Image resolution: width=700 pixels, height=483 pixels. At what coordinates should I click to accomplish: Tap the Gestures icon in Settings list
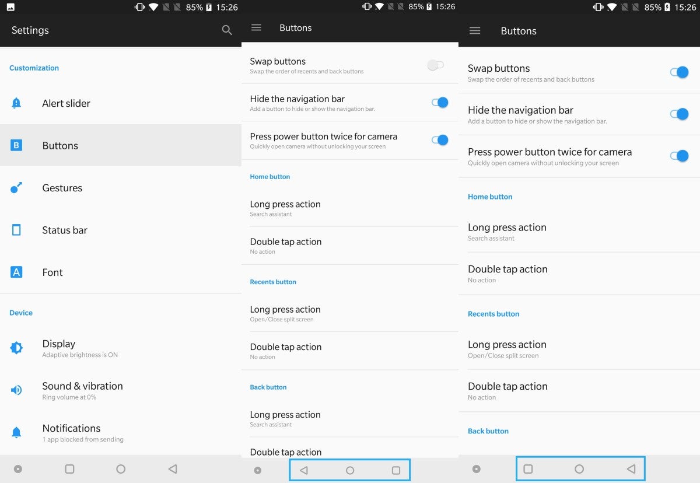(x=16, y=188)
